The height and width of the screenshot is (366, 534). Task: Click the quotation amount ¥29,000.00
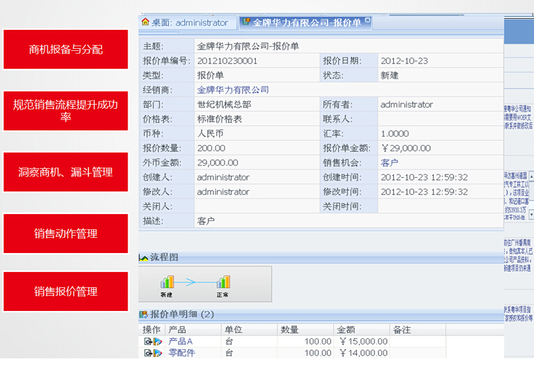[406, 148]
